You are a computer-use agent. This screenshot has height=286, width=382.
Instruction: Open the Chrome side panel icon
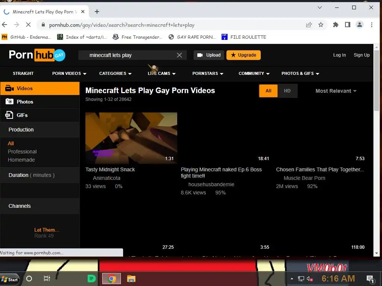[x=348, y=25]
